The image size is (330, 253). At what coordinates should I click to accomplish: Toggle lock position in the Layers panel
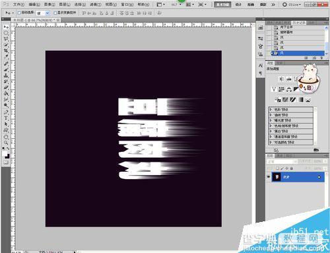(x=287, y=168)
